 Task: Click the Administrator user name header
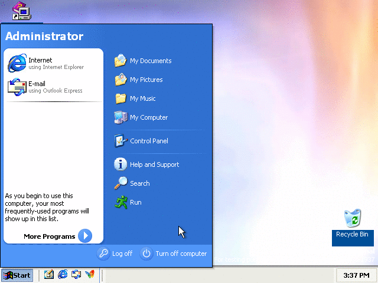[44, 37]
